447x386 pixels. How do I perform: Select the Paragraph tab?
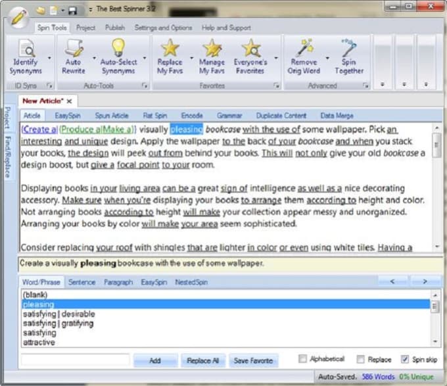[x=118, y=282]
